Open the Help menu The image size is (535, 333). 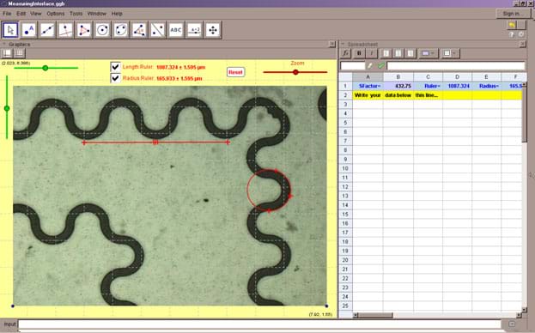point(117,14)
